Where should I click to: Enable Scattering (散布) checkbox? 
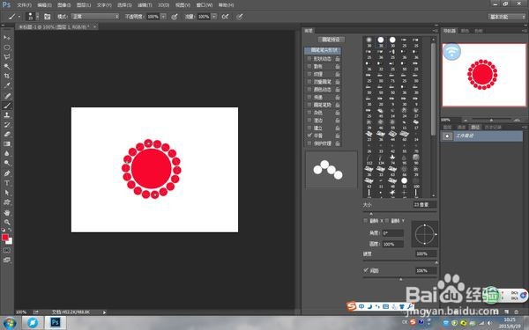point(309,66)
